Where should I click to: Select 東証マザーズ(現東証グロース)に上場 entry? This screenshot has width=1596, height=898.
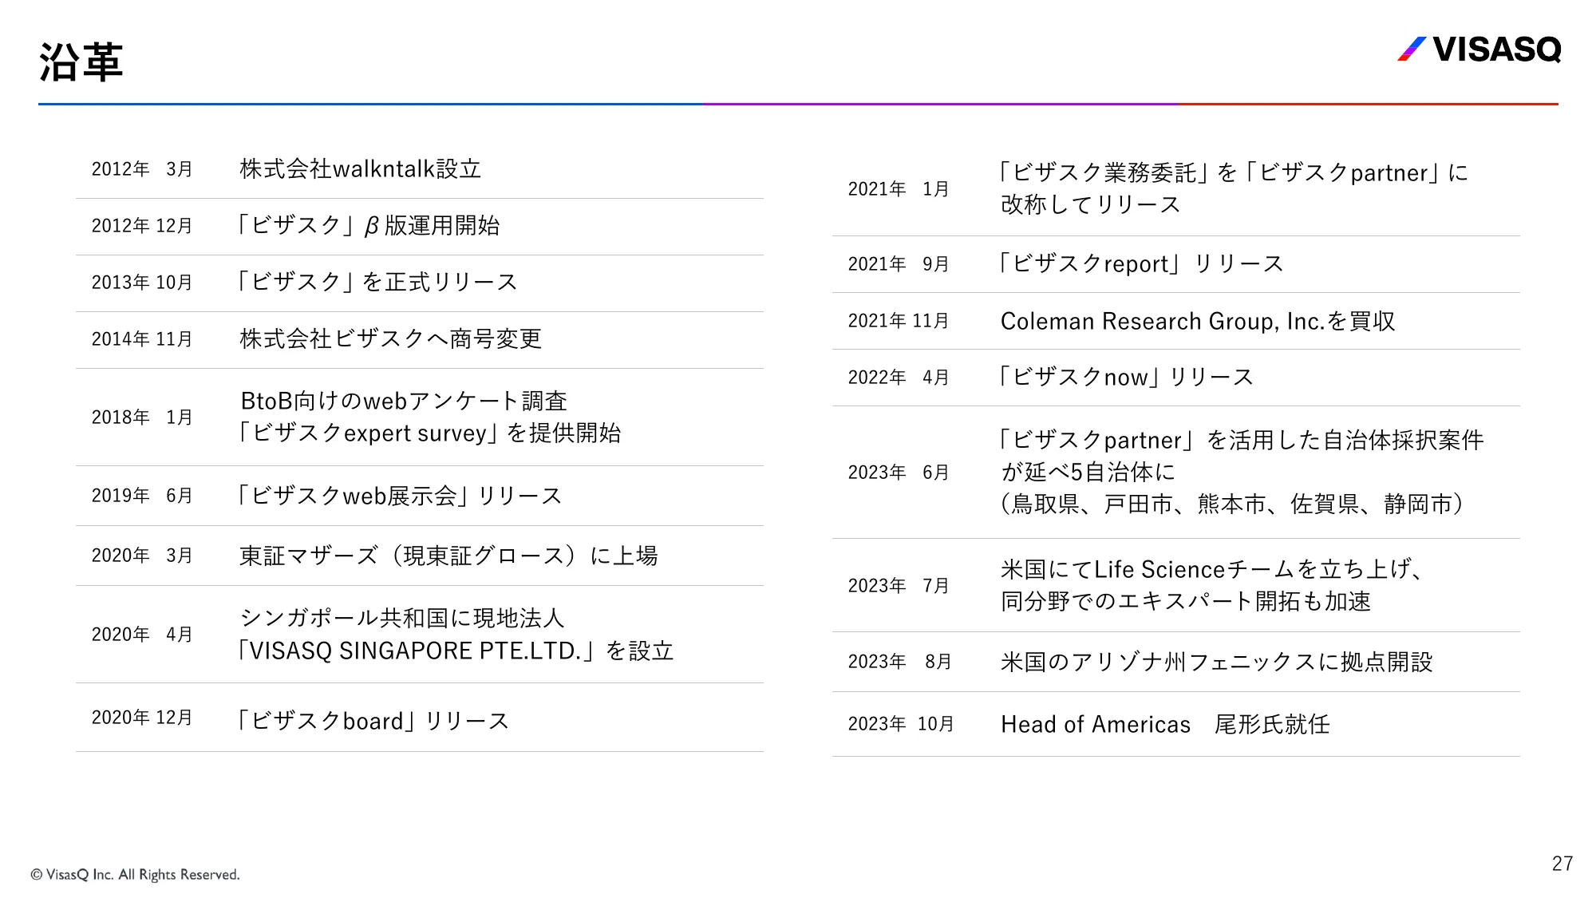(x=449, y=556)
